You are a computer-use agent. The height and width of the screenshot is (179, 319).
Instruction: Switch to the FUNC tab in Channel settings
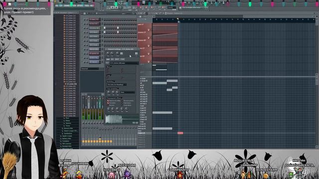[123, 59]
